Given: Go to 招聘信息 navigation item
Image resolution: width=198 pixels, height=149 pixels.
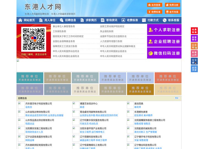Looking at the screenshot, I should (70, 20).
